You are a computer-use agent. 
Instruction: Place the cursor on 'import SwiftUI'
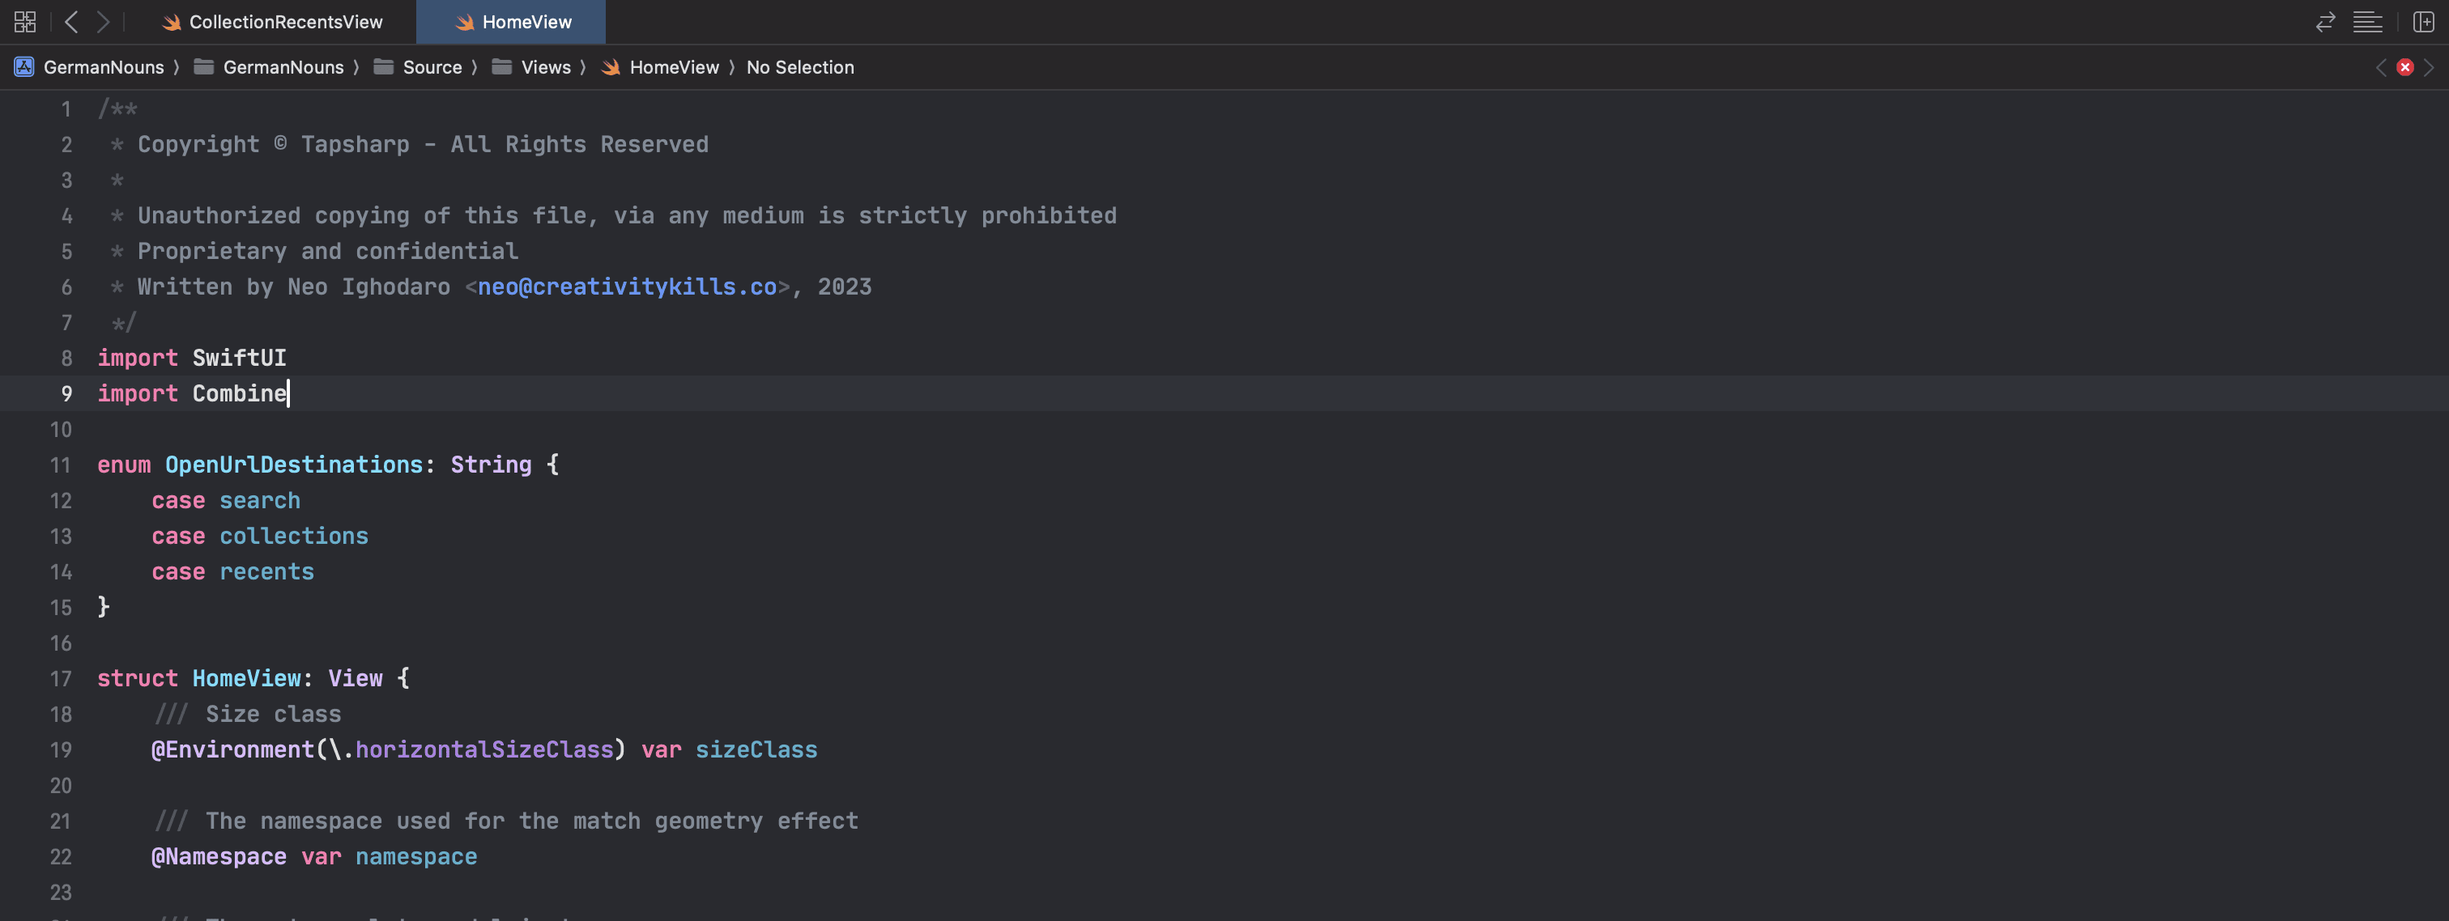(192, 359)
